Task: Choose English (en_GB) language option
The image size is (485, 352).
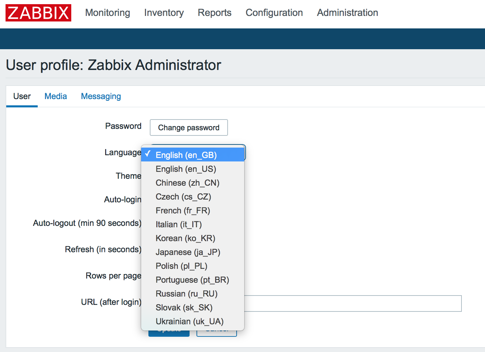Action: pos(193,155)
